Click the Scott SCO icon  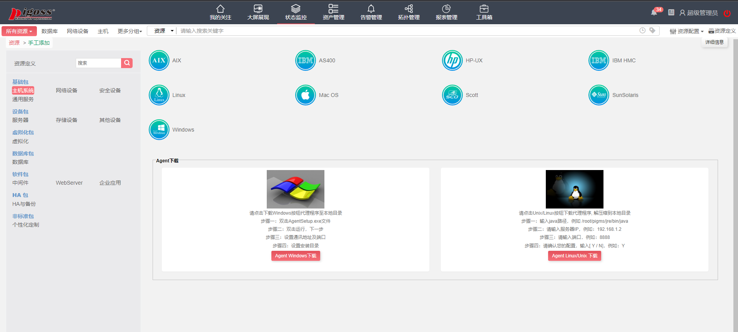pyautogui.click(x=452, y=95)
